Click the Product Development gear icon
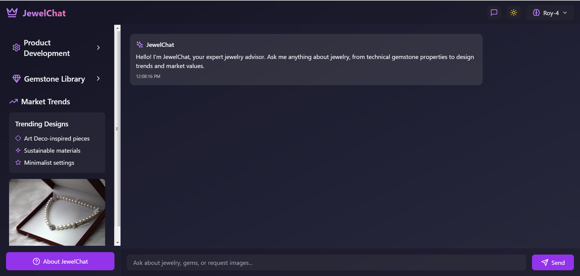The width and height of the screenshot is (580, 276). tap(16, 48)
